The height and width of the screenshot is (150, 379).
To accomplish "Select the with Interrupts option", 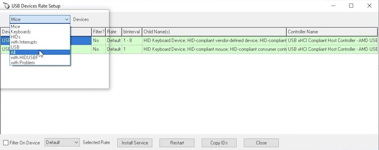I will (40, 42).
